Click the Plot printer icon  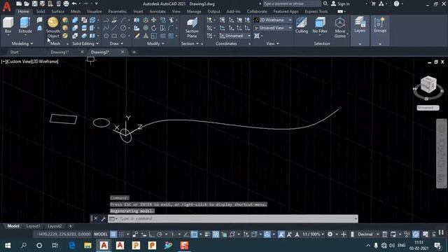point(66,3)
